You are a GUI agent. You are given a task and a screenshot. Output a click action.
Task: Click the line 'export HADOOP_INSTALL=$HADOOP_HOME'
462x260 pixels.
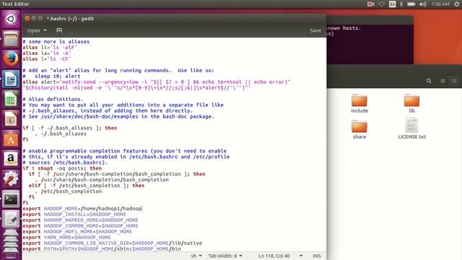point(74,214)
